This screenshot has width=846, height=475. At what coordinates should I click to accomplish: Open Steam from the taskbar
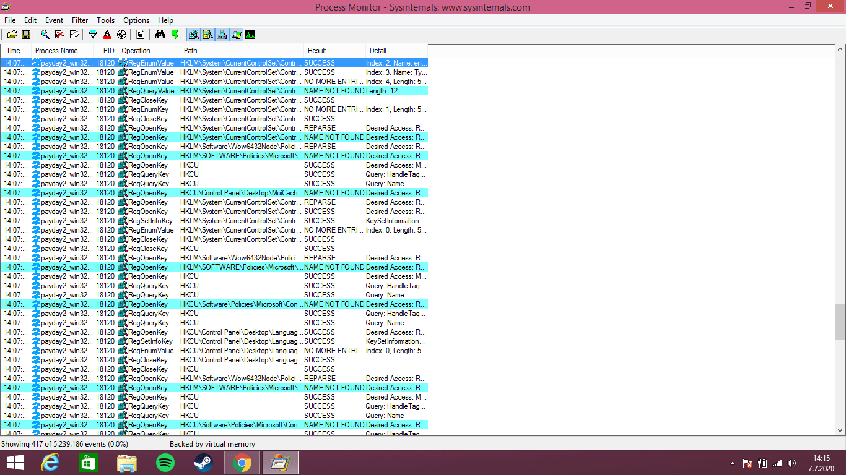pos(203,463)
